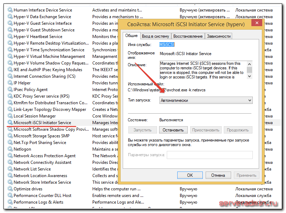286x213 pixels.
Task: Open the Вход в систему tab
Action: point(156,36)
